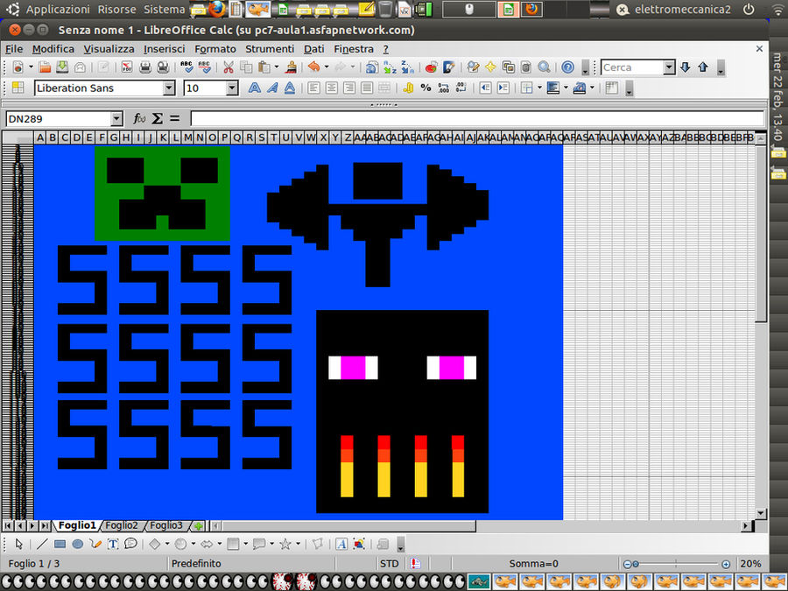Open the New document dropdown arrow
The width and height of the screenshot is (788, 591).
point(31,67)
